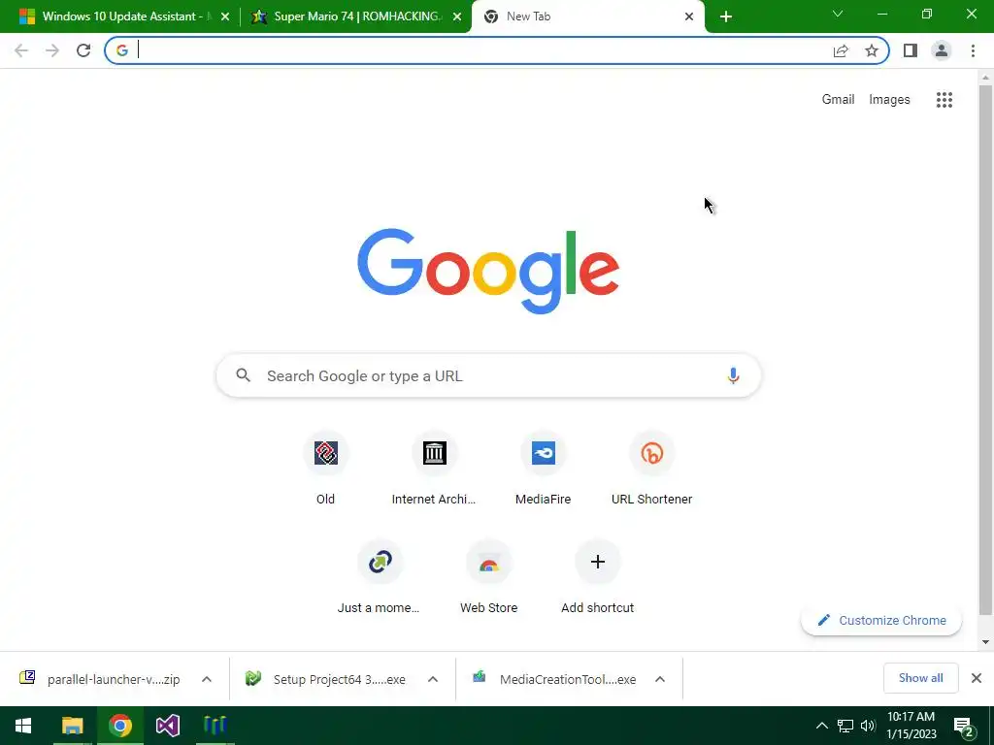Click the magnifier icon in the search box
Image resolution: width=994 pixels, height=745 pixels.
244,375
